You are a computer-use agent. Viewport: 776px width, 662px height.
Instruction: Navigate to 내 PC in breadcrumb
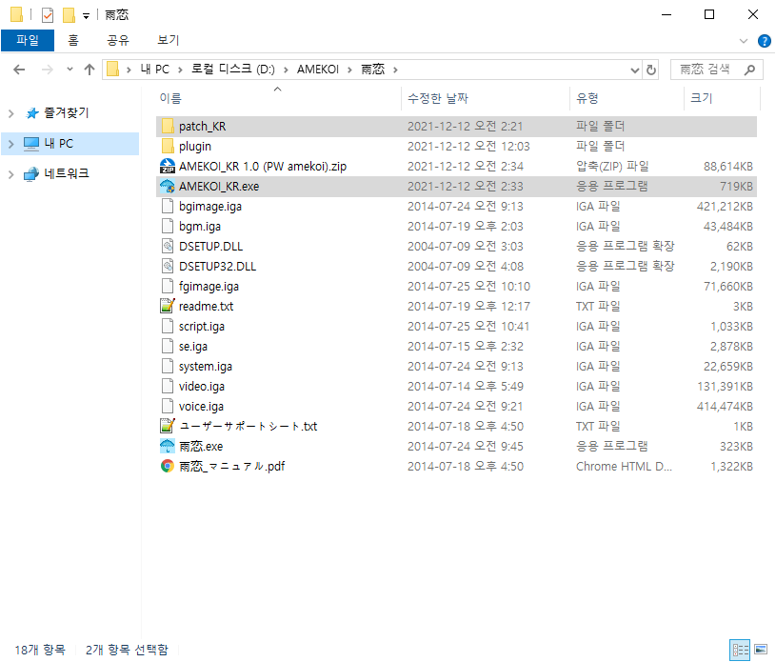[155, 70]
